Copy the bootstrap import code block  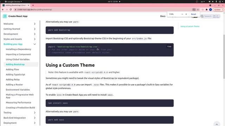tap(169, 47)
